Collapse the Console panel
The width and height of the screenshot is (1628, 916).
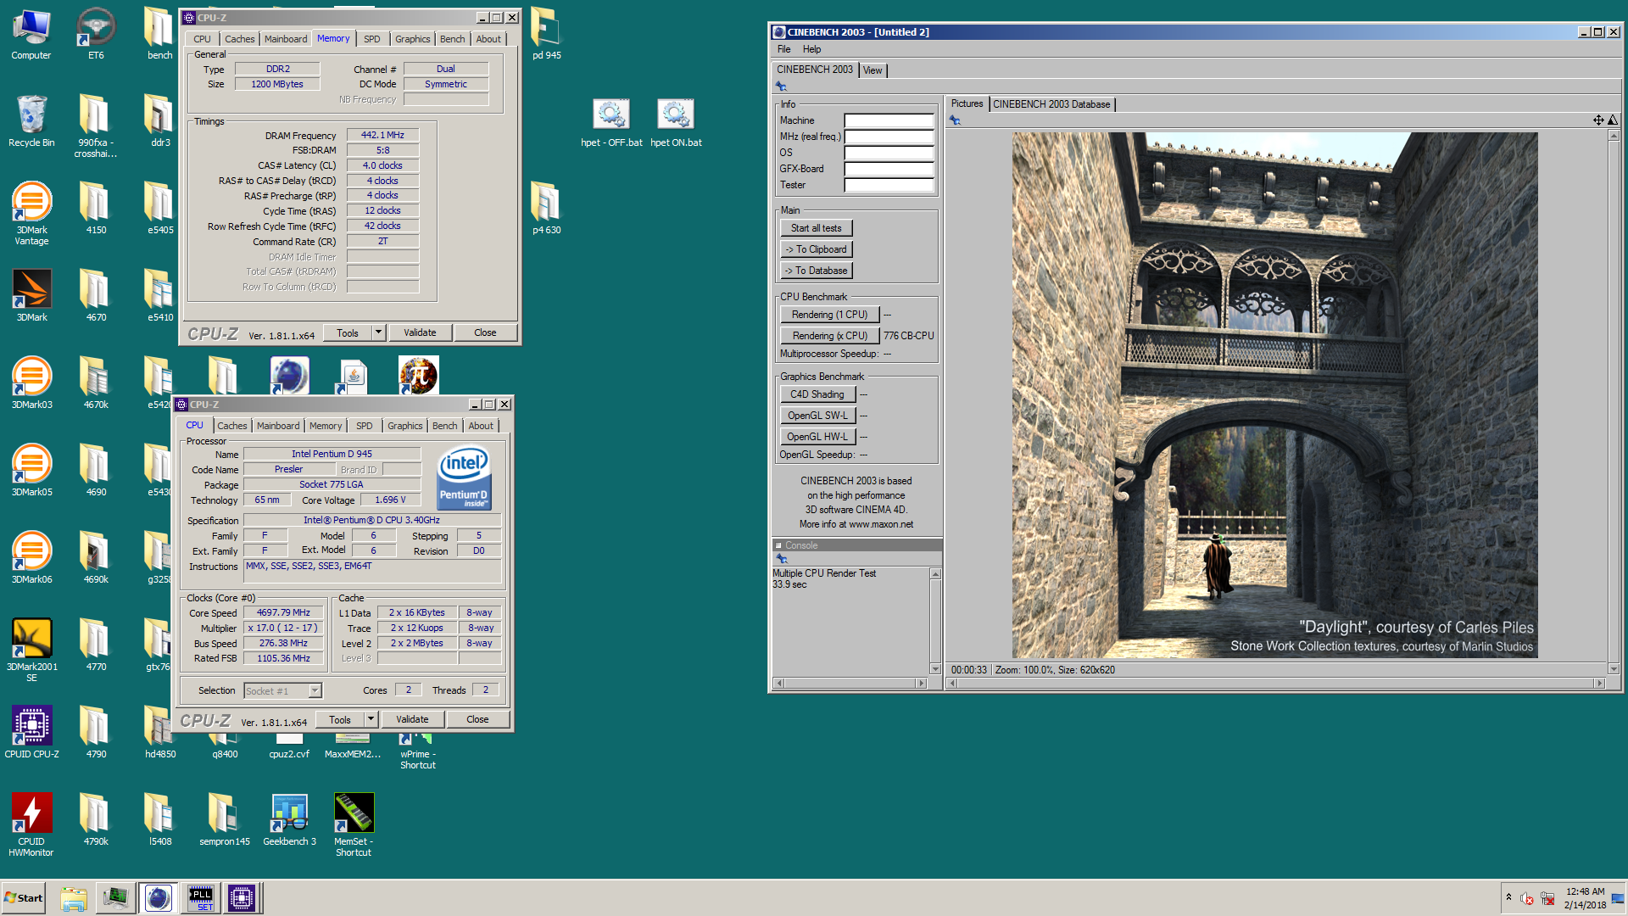[x=779, y=545]
